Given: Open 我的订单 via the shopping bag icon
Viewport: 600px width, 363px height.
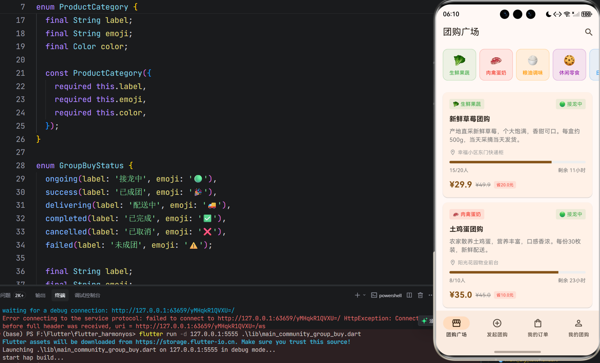Looking at the screenshot, I should click(538, 323).
